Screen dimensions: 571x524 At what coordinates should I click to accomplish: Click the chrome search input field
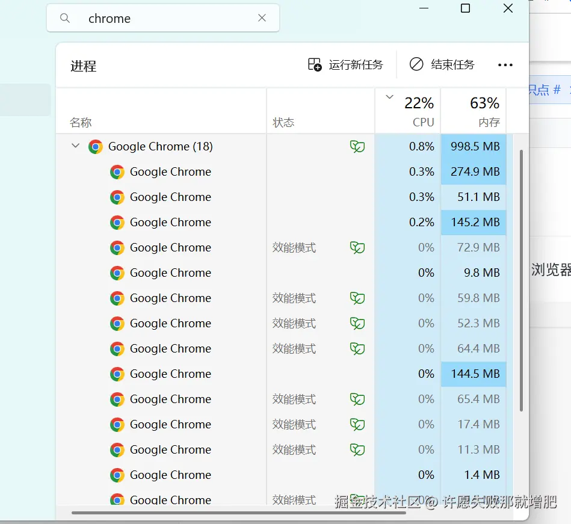(x=163, y=18)
